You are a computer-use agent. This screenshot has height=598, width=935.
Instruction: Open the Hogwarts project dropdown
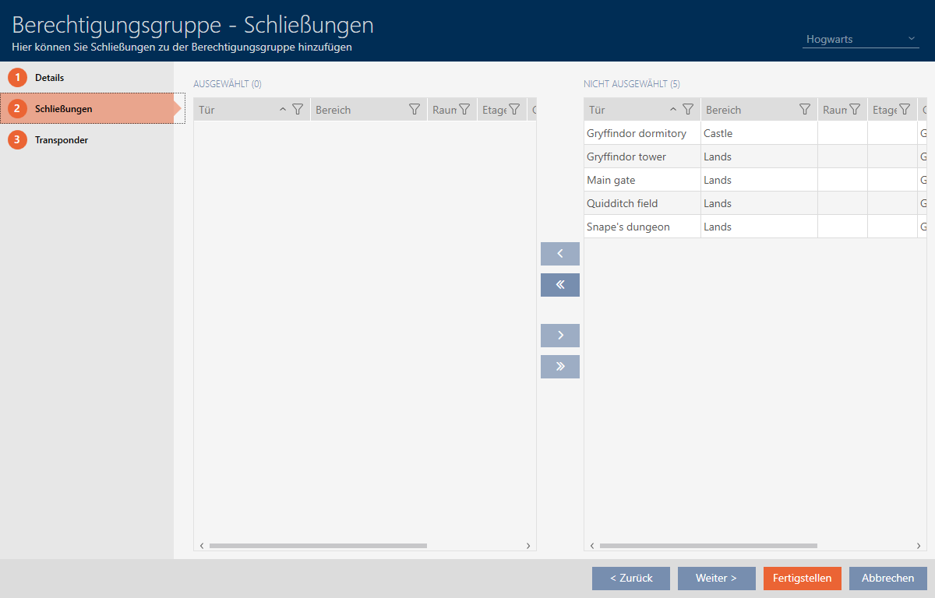(x=860, y=39)
